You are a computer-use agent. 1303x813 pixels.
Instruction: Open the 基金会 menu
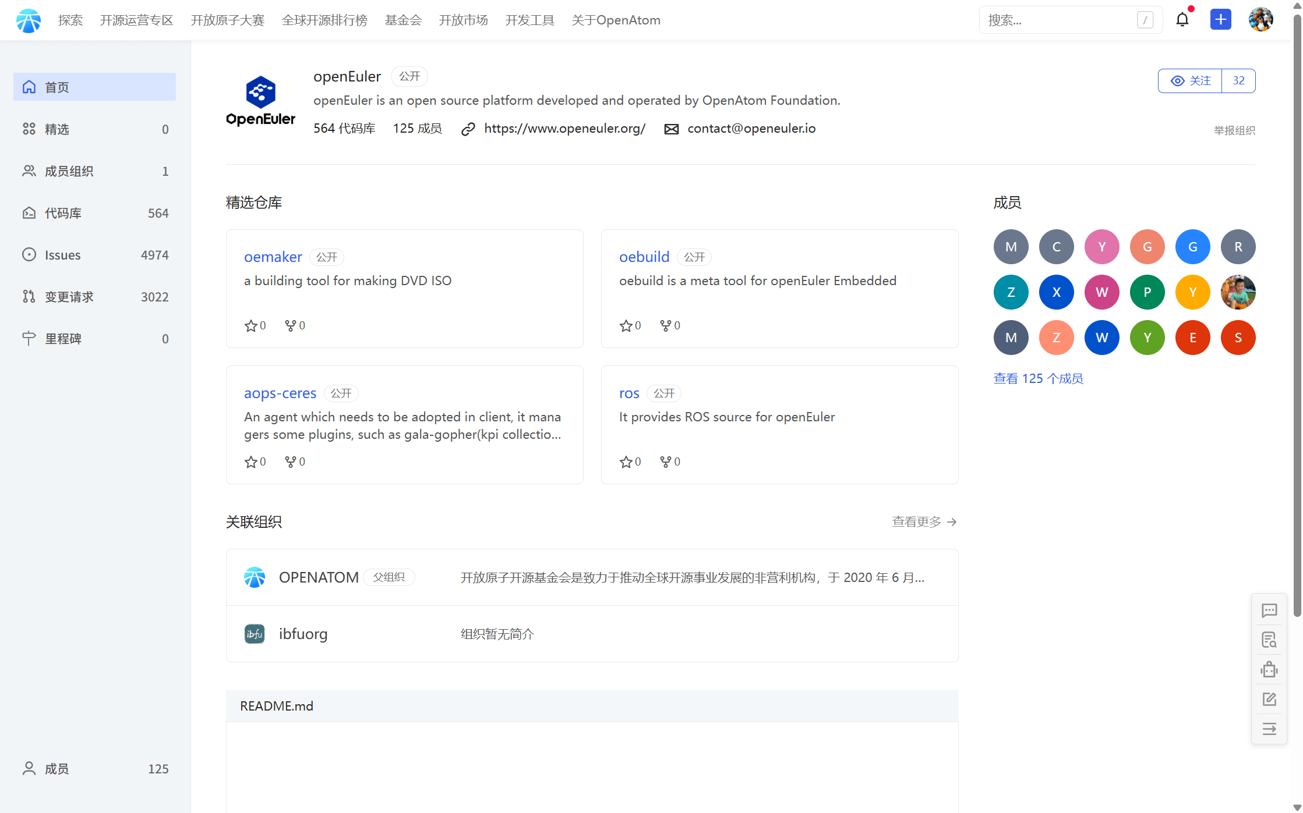(403, 20)
